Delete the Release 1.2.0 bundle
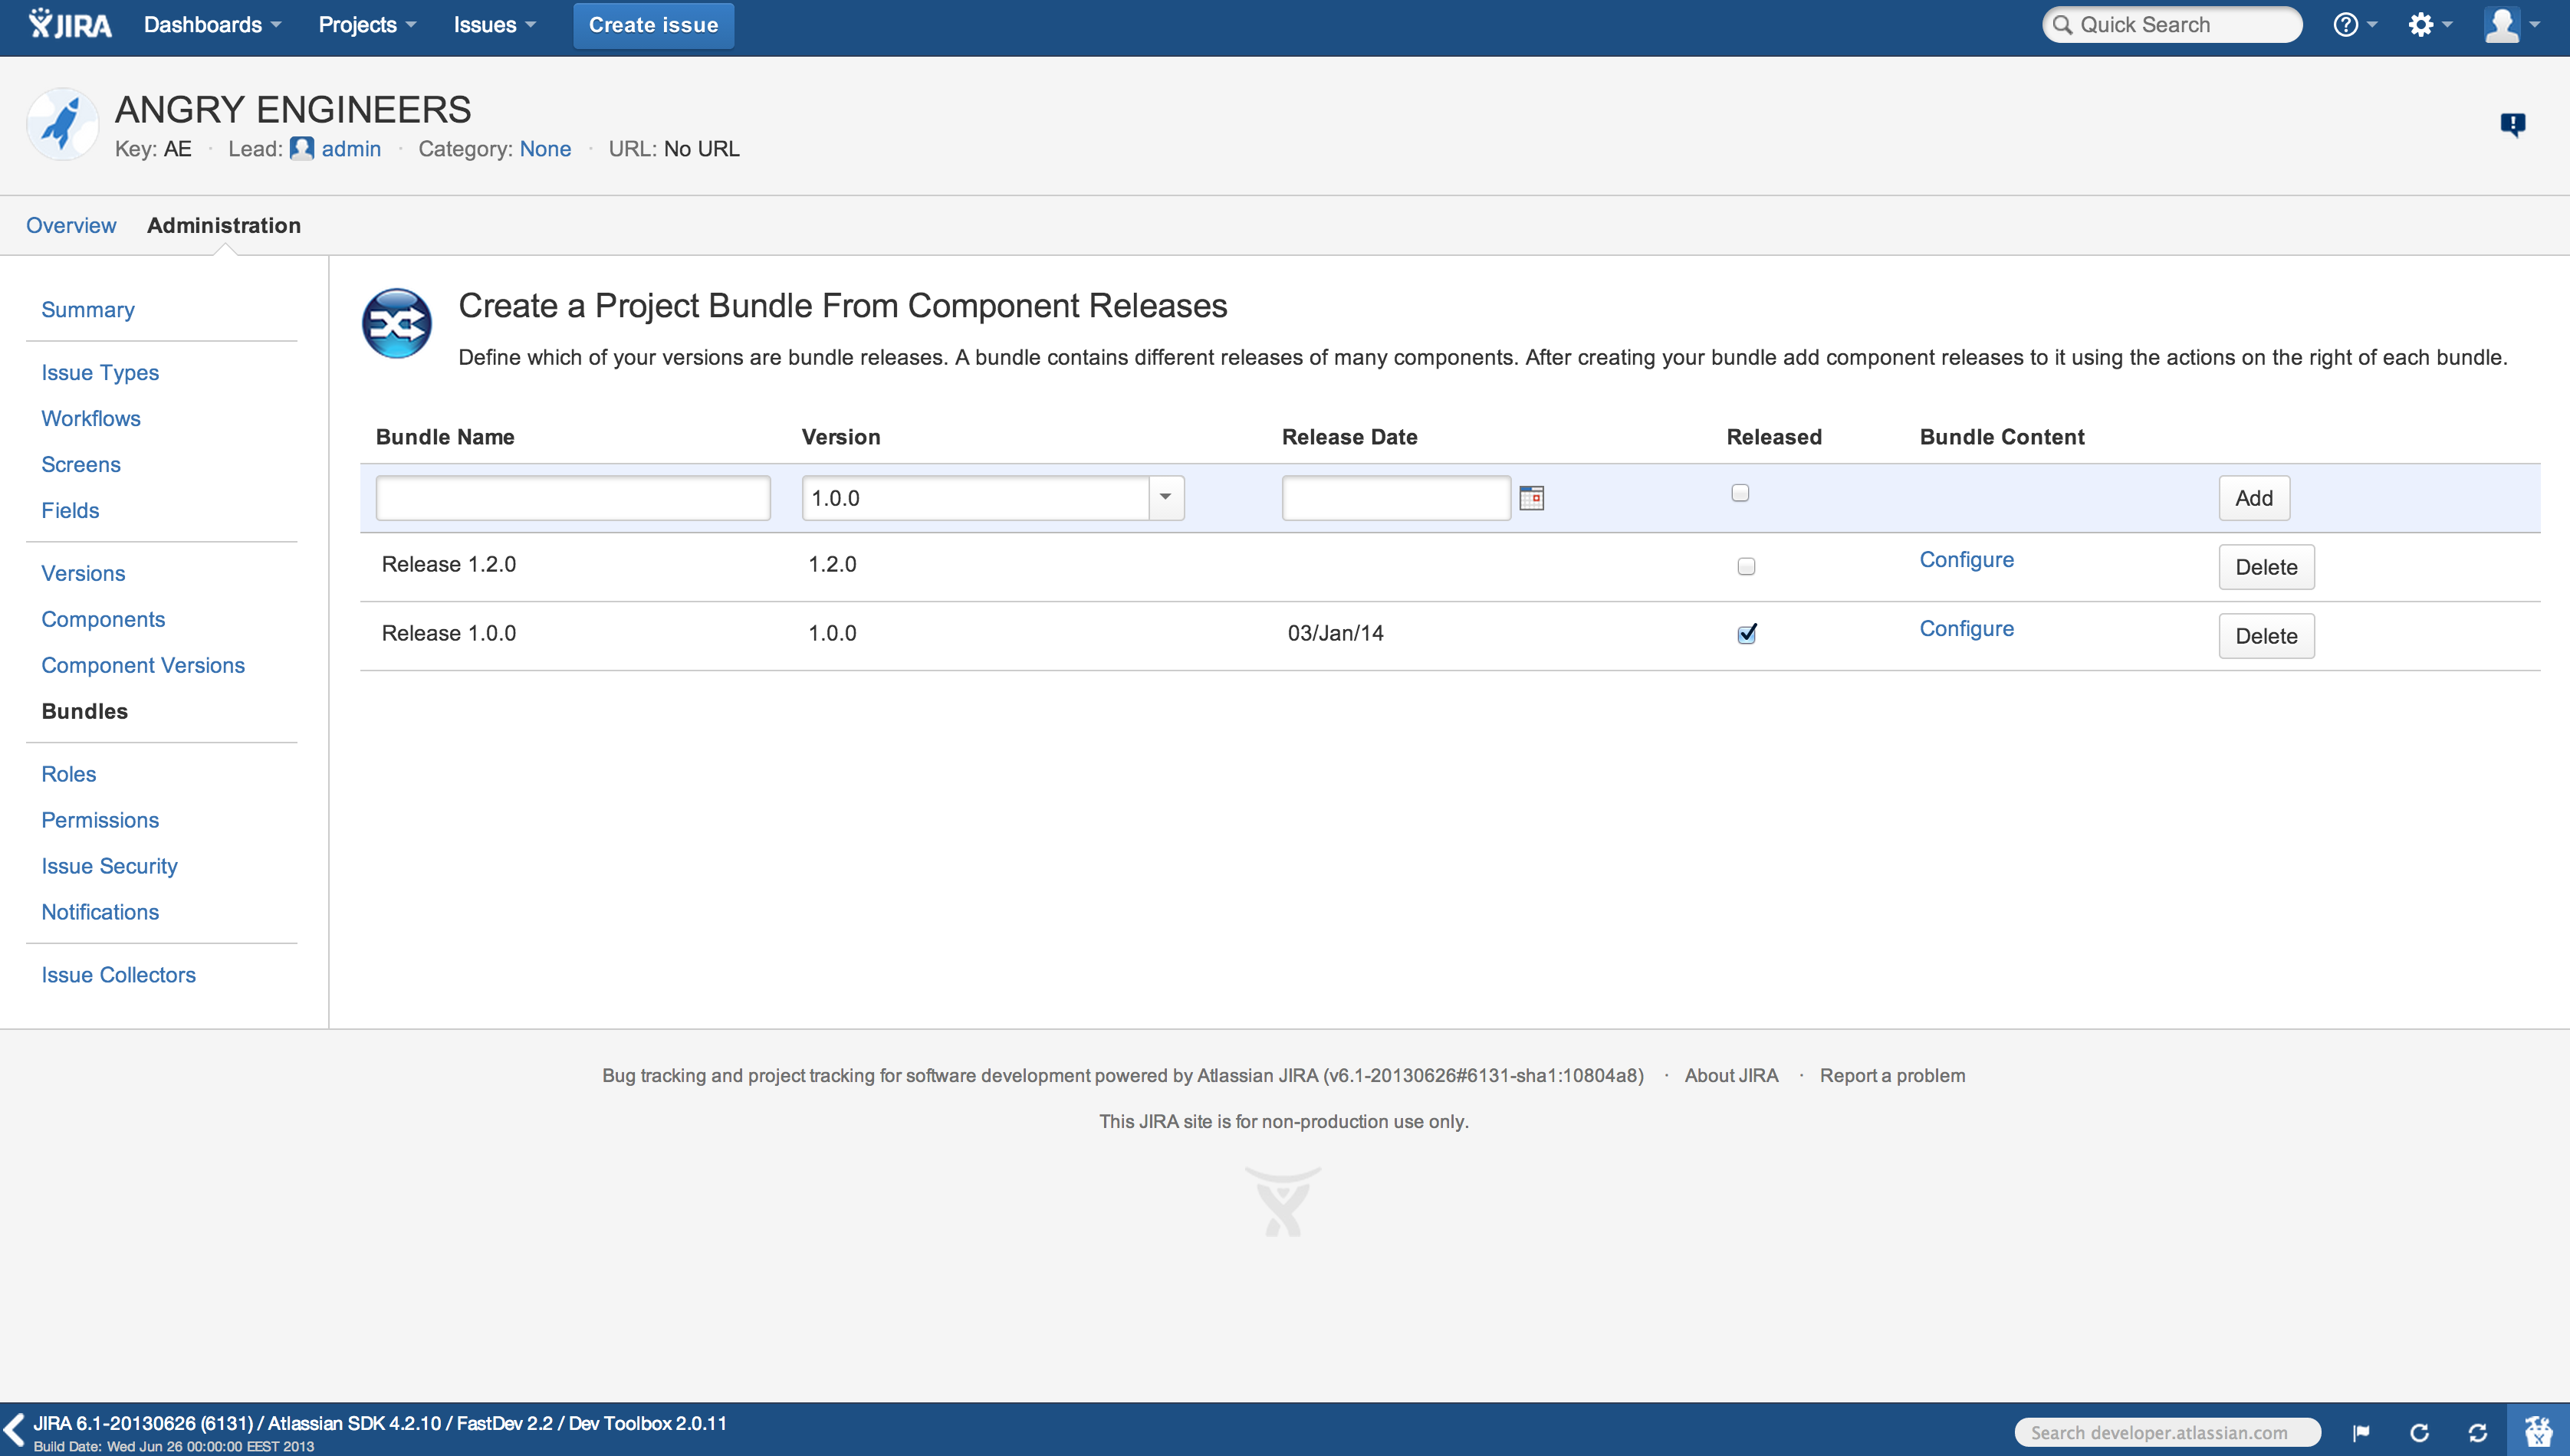This screenshot has width=2570, height=1456. [2266, 567]
